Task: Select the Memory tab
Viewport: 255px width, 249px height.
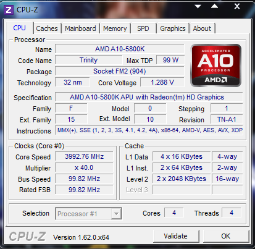Action: (115, 28)
